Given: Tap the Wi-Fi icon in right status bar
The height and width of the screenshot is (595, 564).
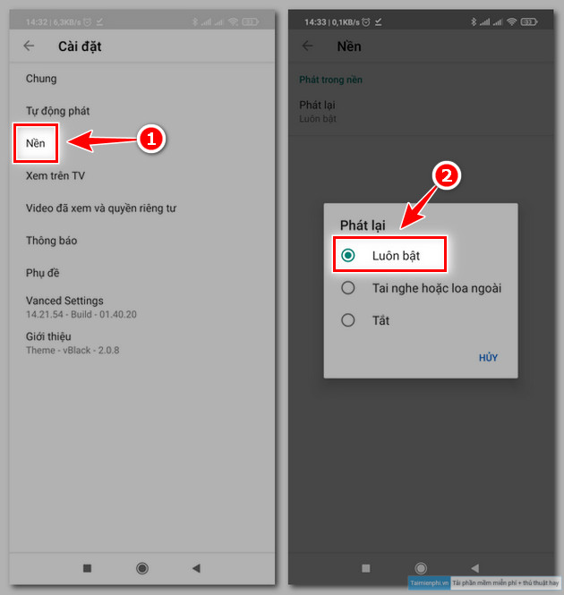Looking at the screenshot, I should coord(512,22).
